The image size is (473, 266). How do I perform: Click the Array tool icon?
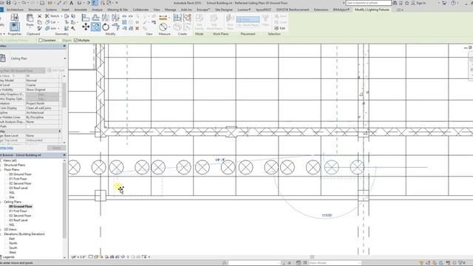124,22
